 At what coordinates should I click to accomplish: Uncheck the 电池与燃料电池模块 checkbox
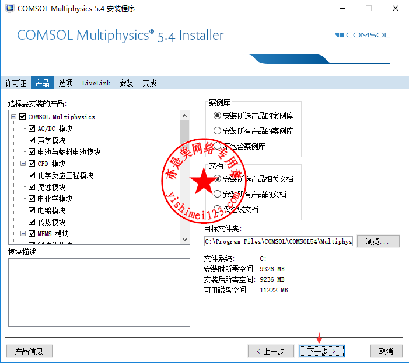point(32,151)
